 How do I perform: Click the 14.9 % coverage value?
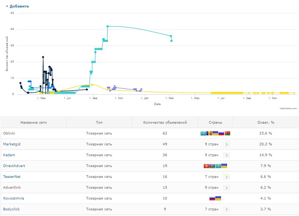266,155
